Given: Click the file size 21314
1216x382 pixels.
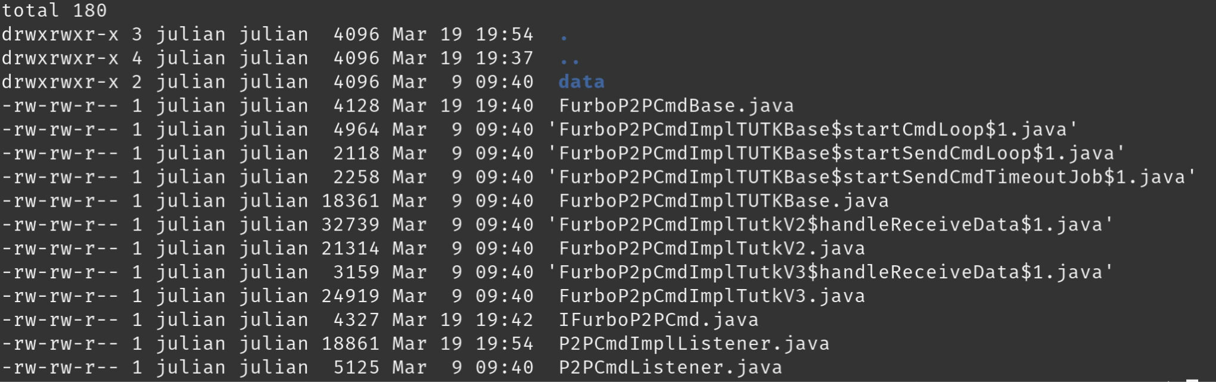Looking at the screenshot, I should pos(350,249).
